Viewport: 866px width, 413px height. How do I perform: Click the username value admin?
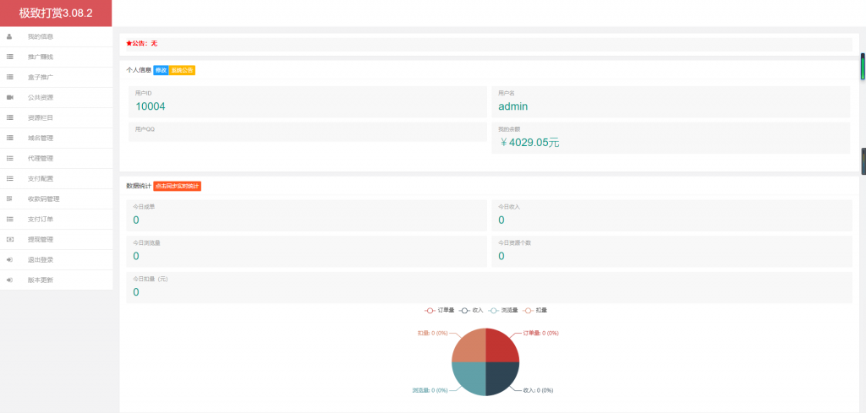(513, 107)
